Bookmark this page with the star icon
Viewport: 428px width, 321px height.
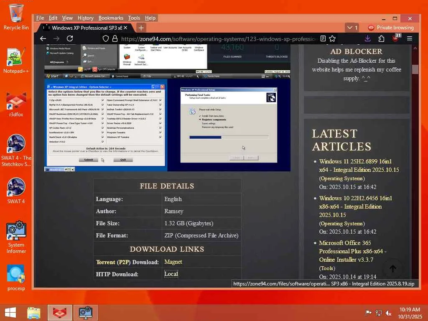[332, 38]
